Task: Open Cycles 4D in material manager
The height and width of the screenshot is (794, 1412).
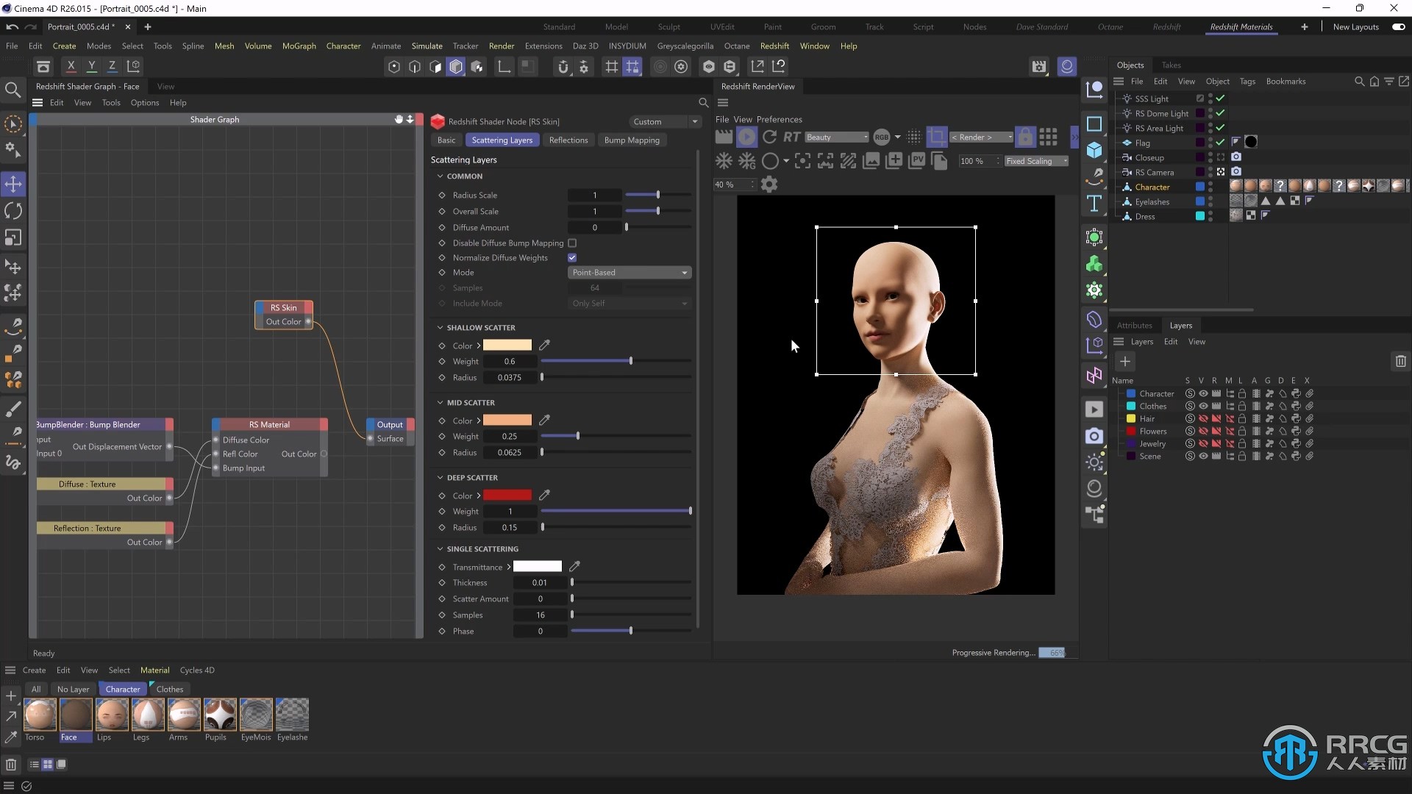Action: [x=197, y=670]
